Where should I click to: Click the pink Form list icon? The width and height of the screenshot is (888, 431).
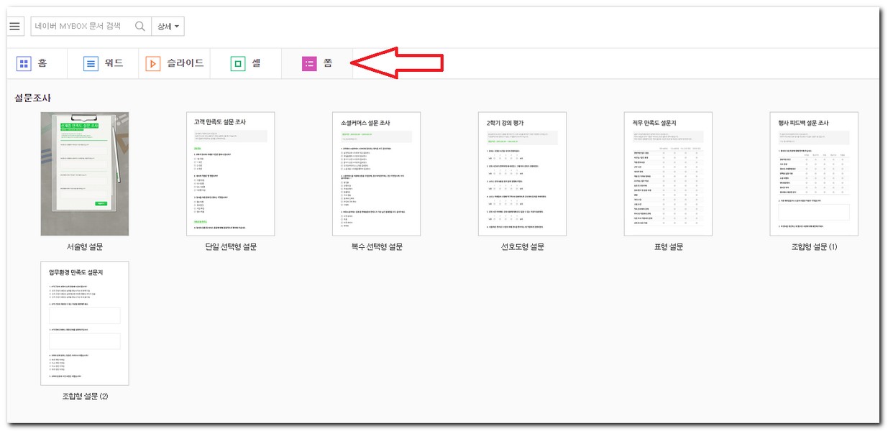309,64
